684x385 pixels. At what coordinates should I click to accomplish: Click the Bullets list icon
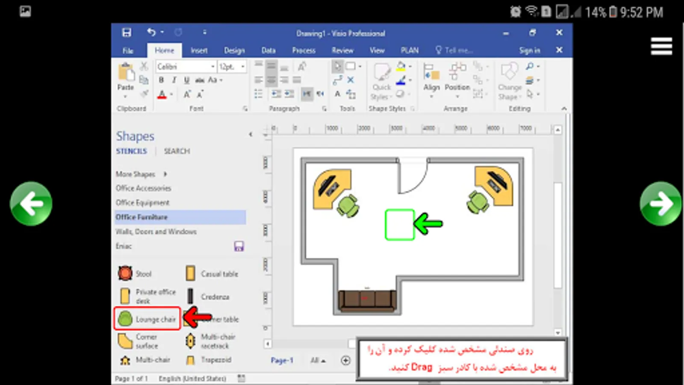[x=258, y=94]
